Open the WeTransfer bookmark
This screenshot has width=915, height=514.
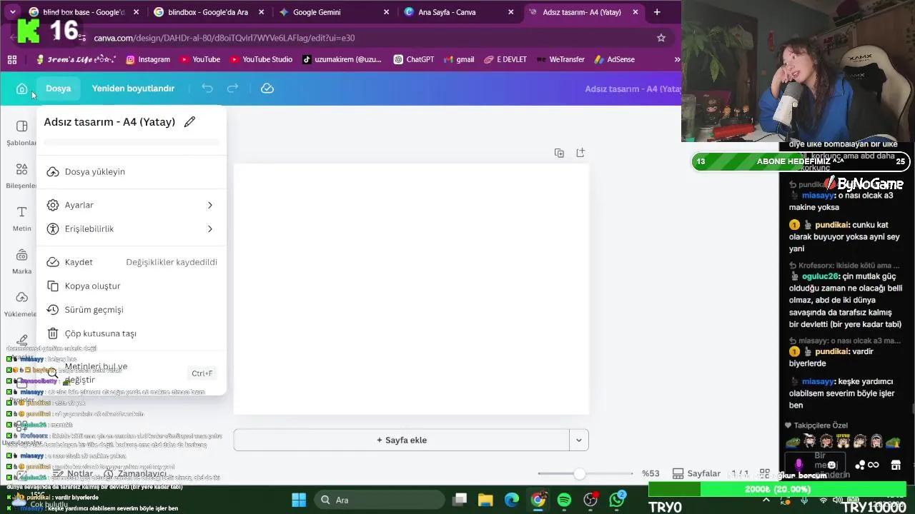coord(560,59)
